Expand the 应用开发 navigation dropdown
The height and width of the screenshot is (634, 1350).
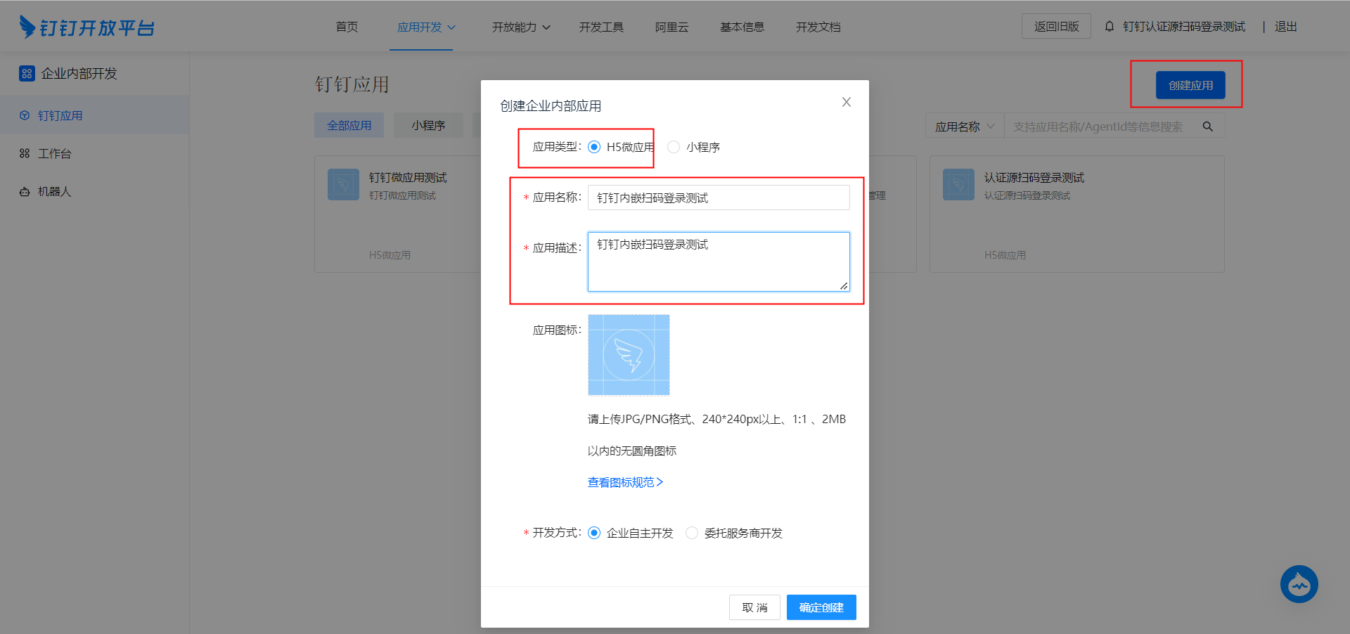click(426, 27)
